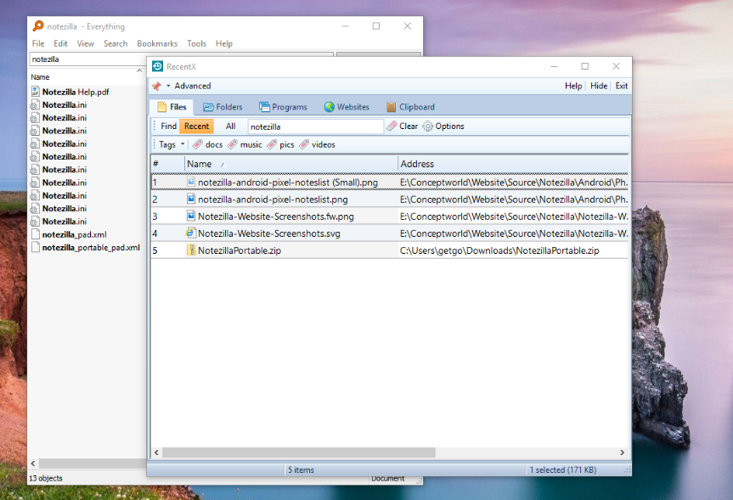Switch to the Files tab
Image resolution: width=733 pixels, height=500 pixels.
172,107
